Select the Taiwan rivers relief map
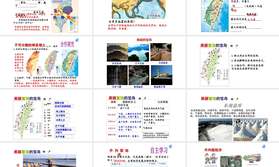This screenshot has height=167, width=279. point(215,16)
